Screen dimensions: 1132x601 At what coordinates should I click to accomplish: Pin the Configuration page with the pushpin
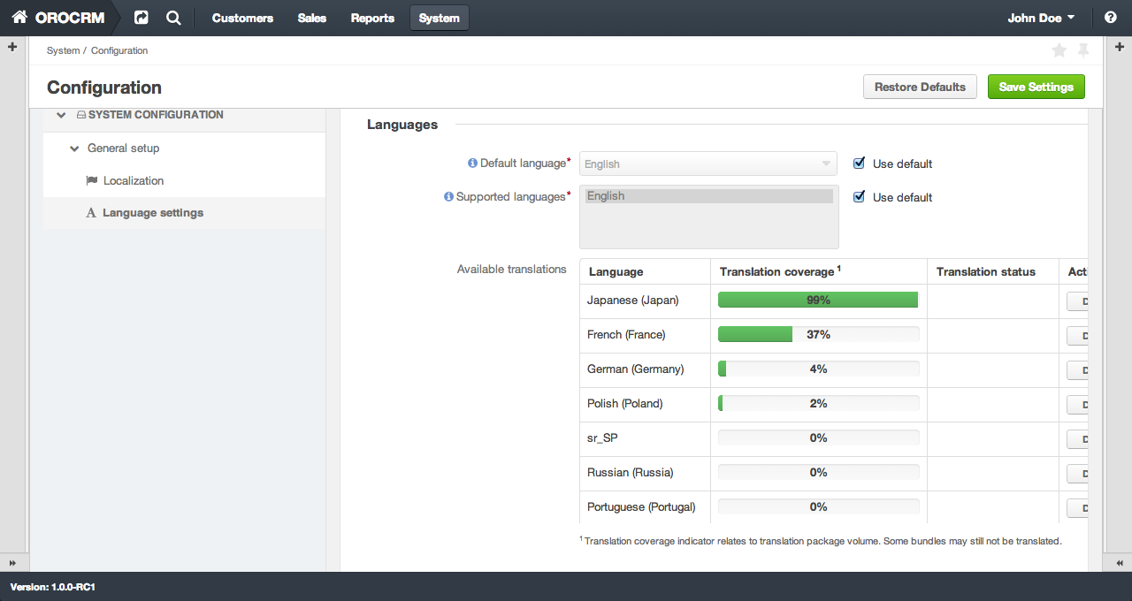[1083, 50]
